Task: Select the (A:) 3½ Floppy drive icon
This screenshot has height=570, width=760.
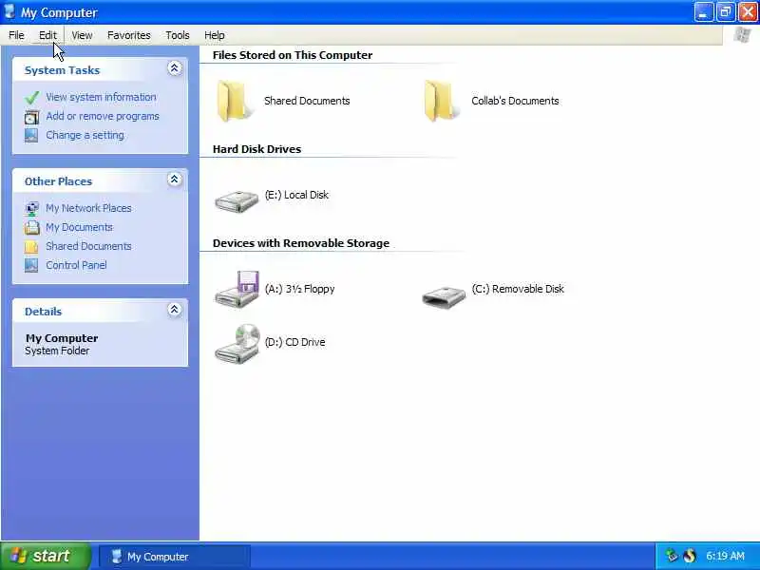Action: [237, 290]
